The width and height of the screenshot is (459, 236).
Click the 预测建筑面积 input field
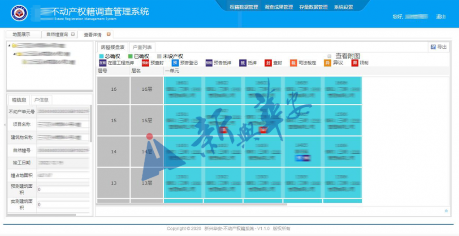click(63, 190)
